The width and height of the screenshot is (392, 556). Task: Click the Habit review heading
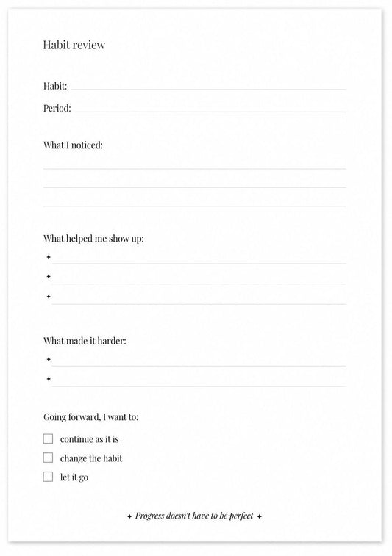74,45
